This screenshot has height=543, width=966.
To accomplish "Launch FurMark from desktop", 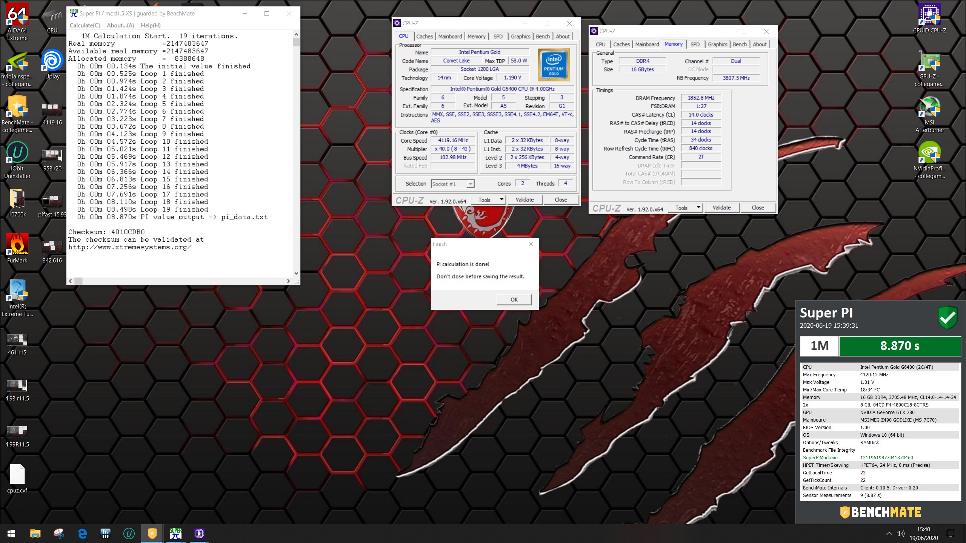I will coord(17,249).
